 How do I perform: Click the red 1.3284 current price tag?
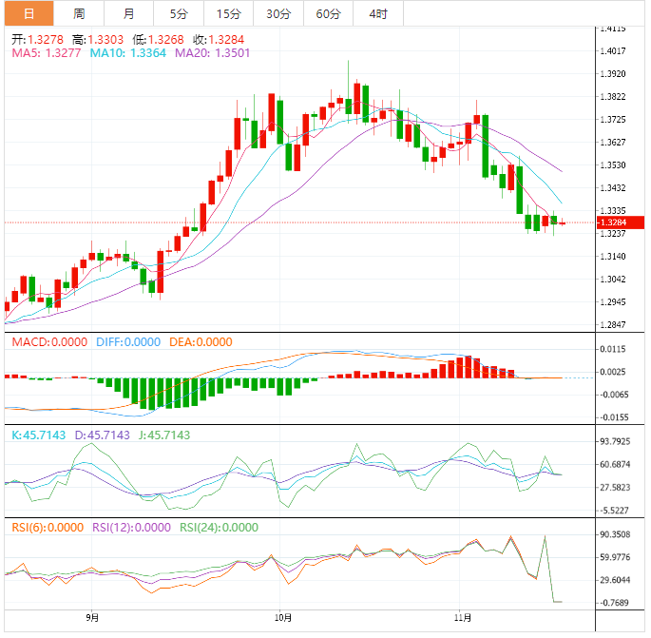point(621,222)
